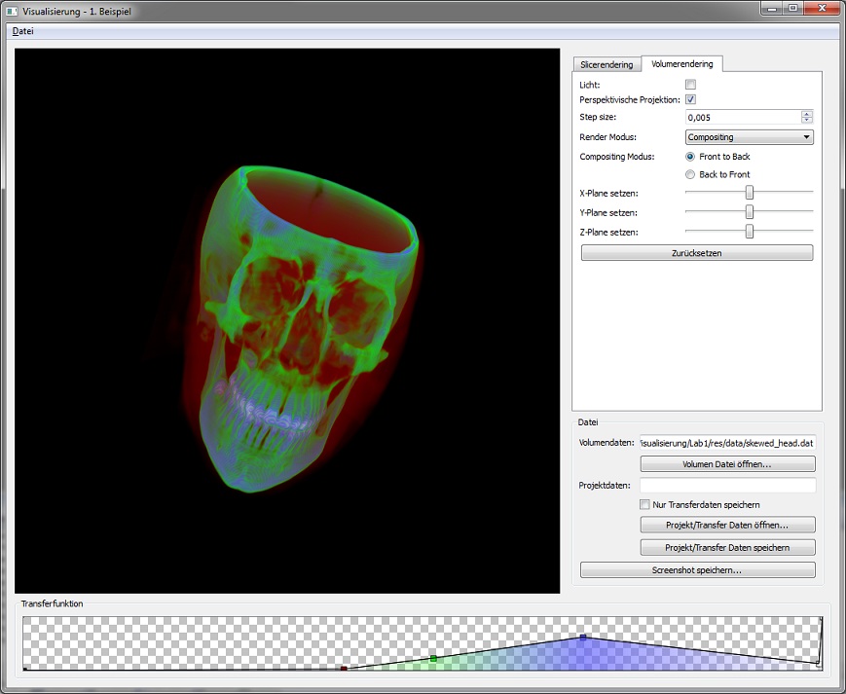
Task: Select the green transfer function control point
Action: (433, 659)
